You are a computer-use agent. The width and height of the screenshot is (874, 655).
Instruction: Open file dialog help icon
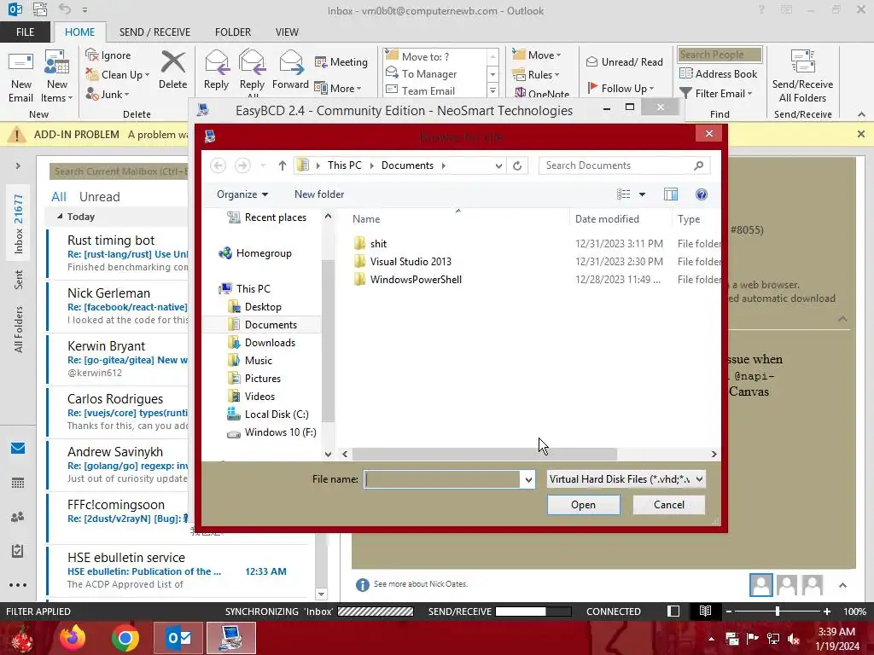click(702, 194)
